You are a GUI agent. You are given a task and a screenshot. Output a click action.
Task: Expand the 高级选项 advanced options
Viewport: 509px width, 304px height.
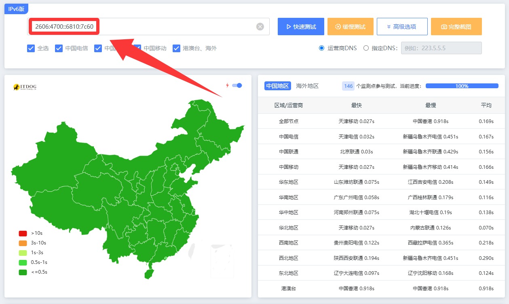pyautogui.click(x=402, y=27)
